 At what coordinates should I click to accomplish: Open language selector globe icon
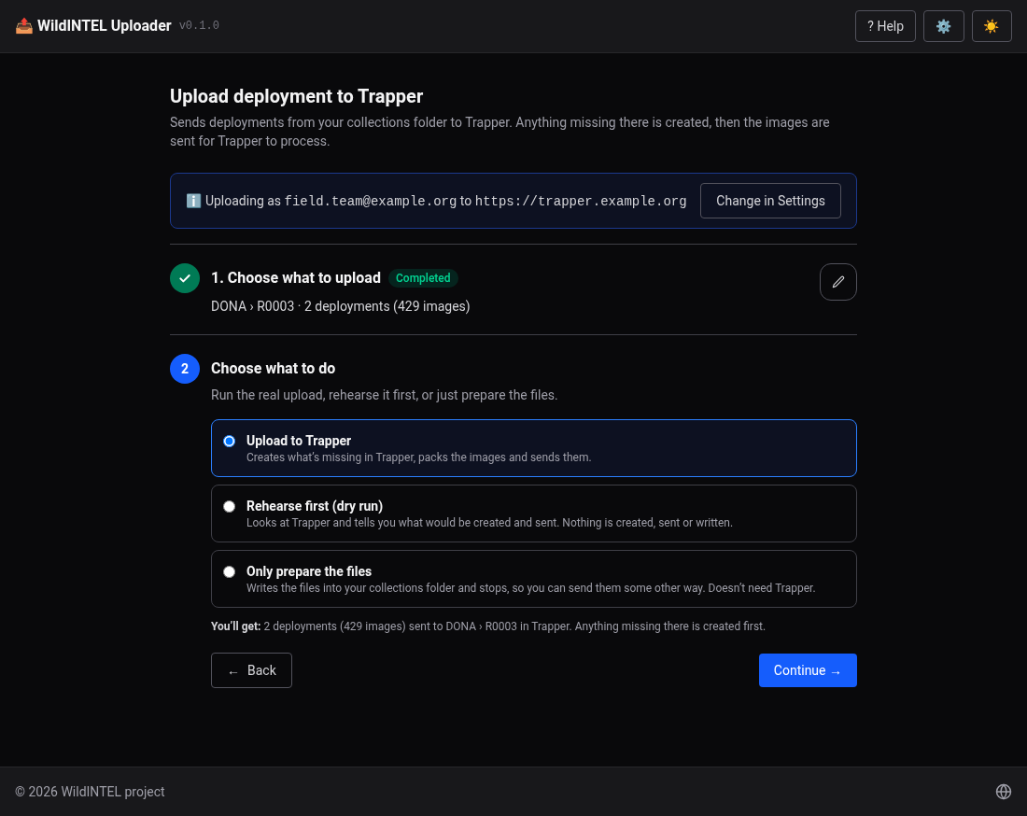[1003, 792]
